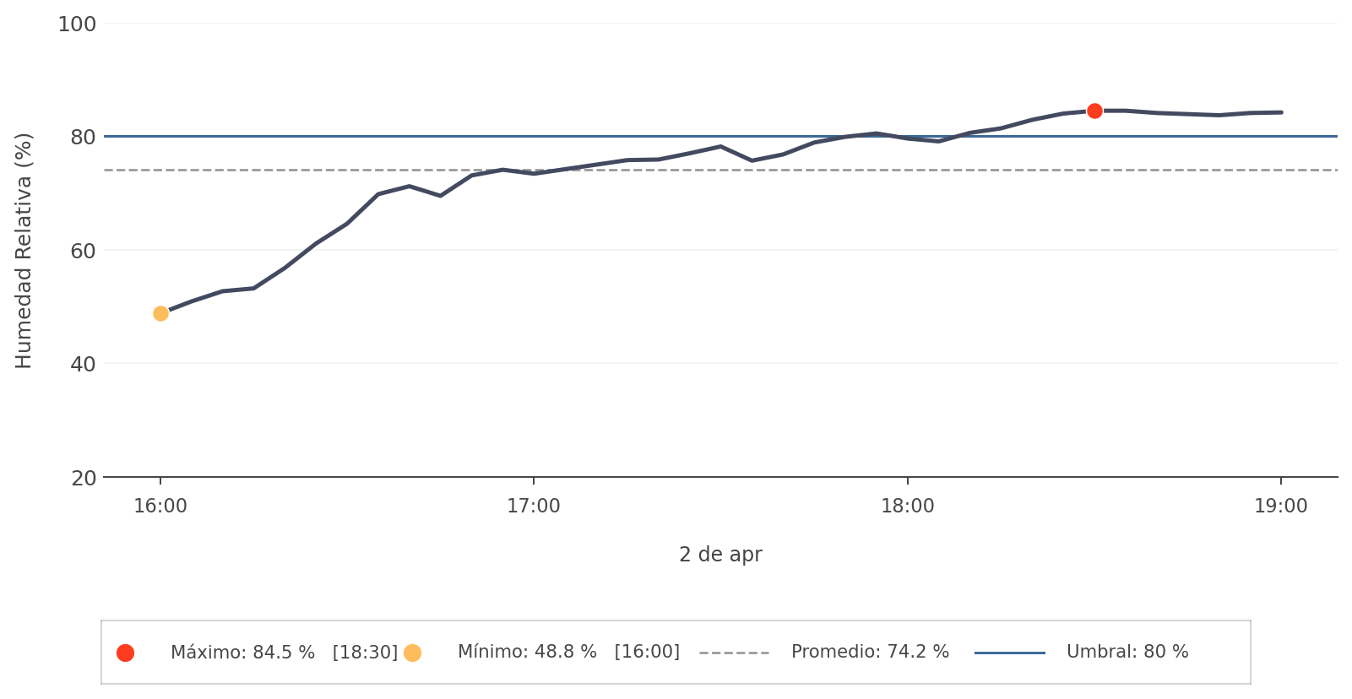Toggle the 'Umbral: 80 %' legend entry

coord(1127,653)
